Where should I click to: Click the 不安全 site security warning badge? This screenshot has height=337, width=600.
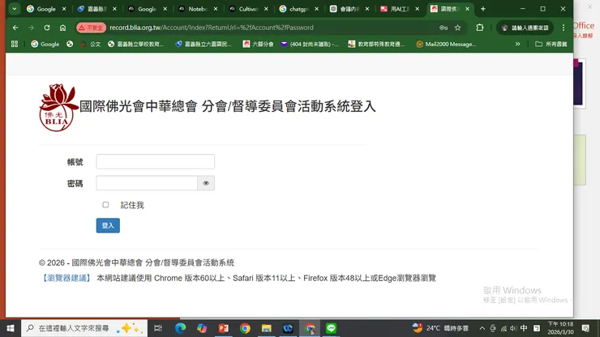[x=91, y=28]
